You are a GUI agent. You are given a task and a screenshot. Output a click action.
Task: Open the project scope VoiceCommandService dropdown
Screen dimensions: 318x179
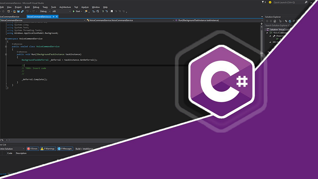click(42, 20)
